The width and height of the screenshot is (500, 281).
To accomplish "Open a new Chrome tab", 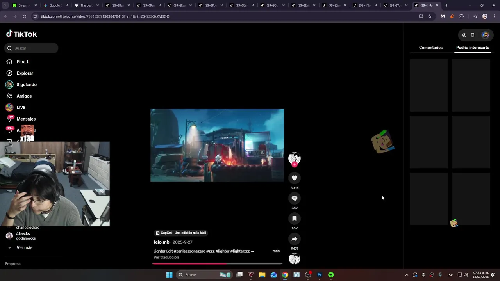I will pos(446,5).
